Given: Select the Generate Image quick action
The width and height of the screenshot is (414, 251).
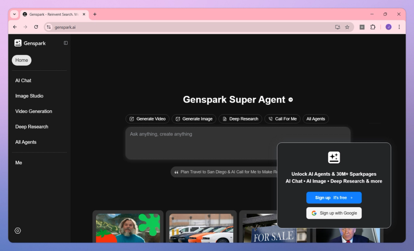Looking at the screenshot, I should click(x=194, y=119).
